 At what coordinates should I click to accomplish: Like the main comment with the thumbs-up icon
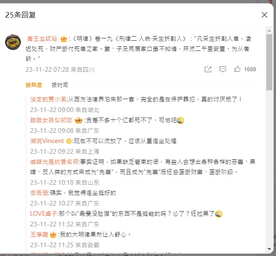pos(237,69)
